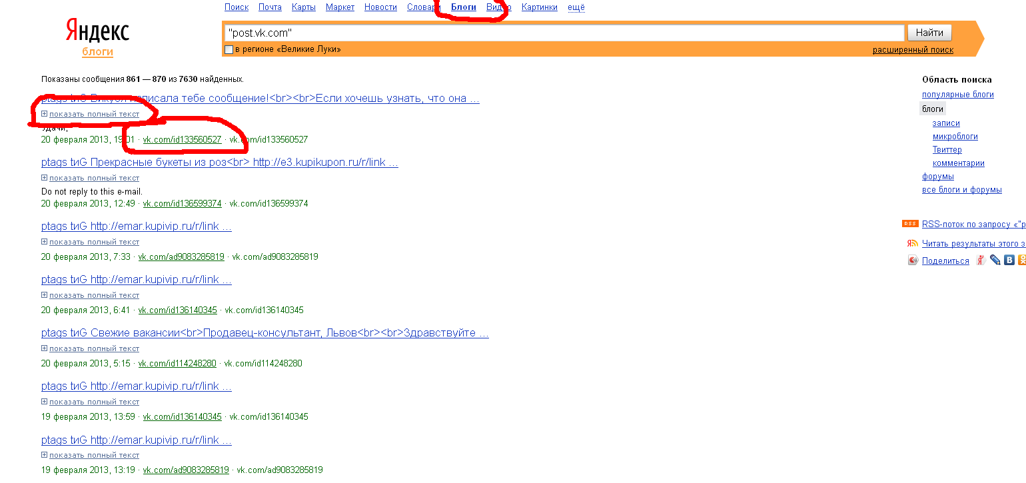Filter search area to «микроблоги»
The height and width of the screenshot is (483, 1026).
tap(955, 137)
